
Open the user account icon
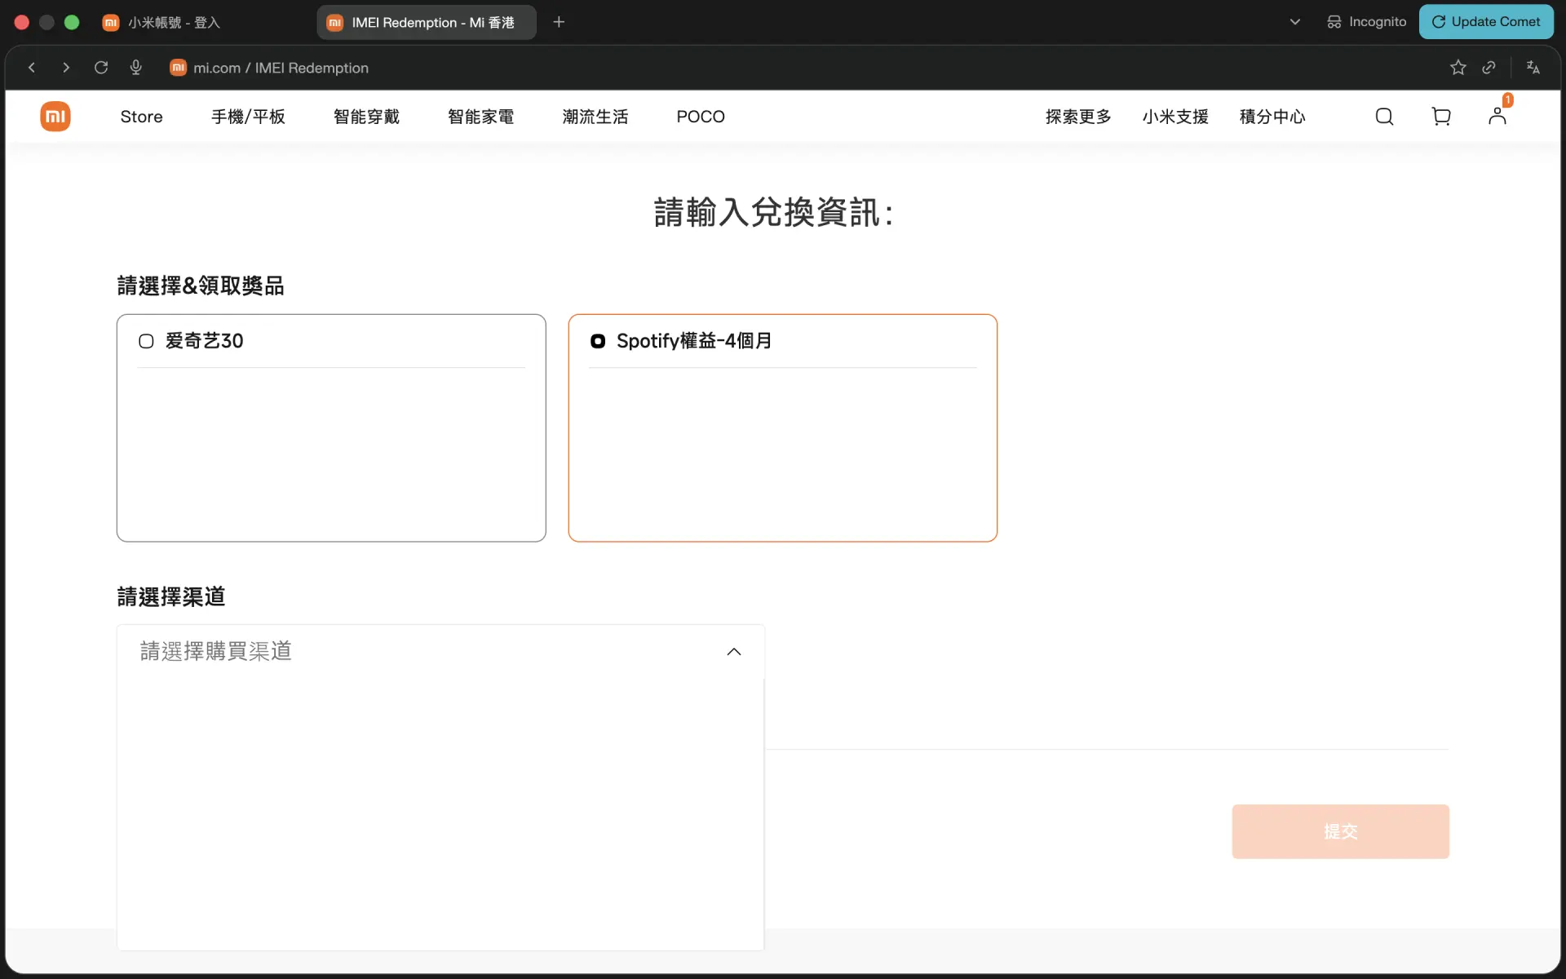click(x=1497, y=116)
